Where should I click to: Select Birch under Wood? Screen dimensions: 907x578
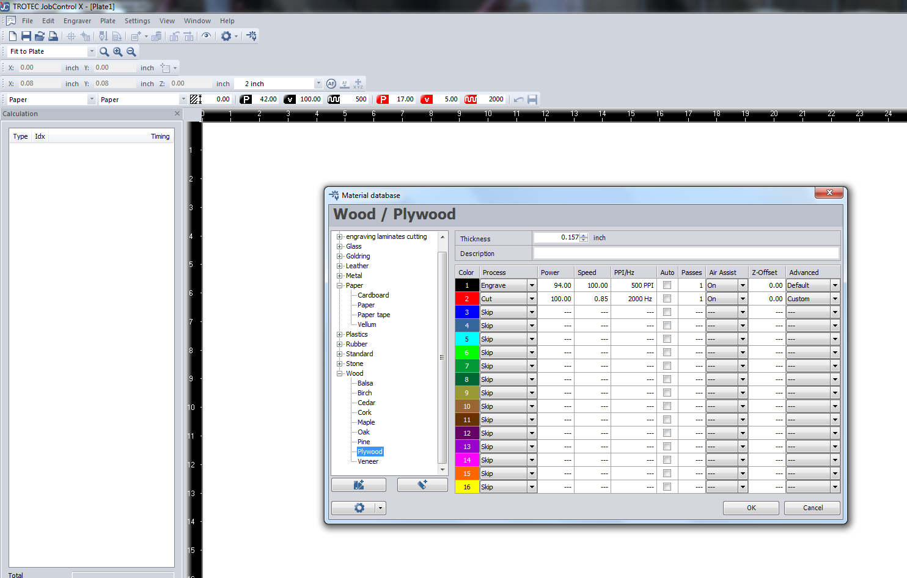tap(364, 393)
